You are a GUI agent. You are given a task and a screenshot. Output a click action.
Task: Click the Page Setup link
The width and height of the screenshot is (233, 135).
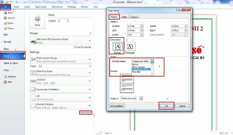coord(85,112)
